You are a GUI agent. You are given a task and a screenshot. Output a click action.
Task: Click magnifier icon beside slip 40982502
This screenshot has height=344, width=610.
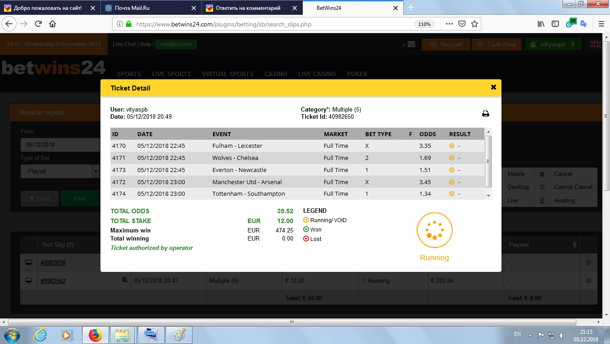(125, 280)
